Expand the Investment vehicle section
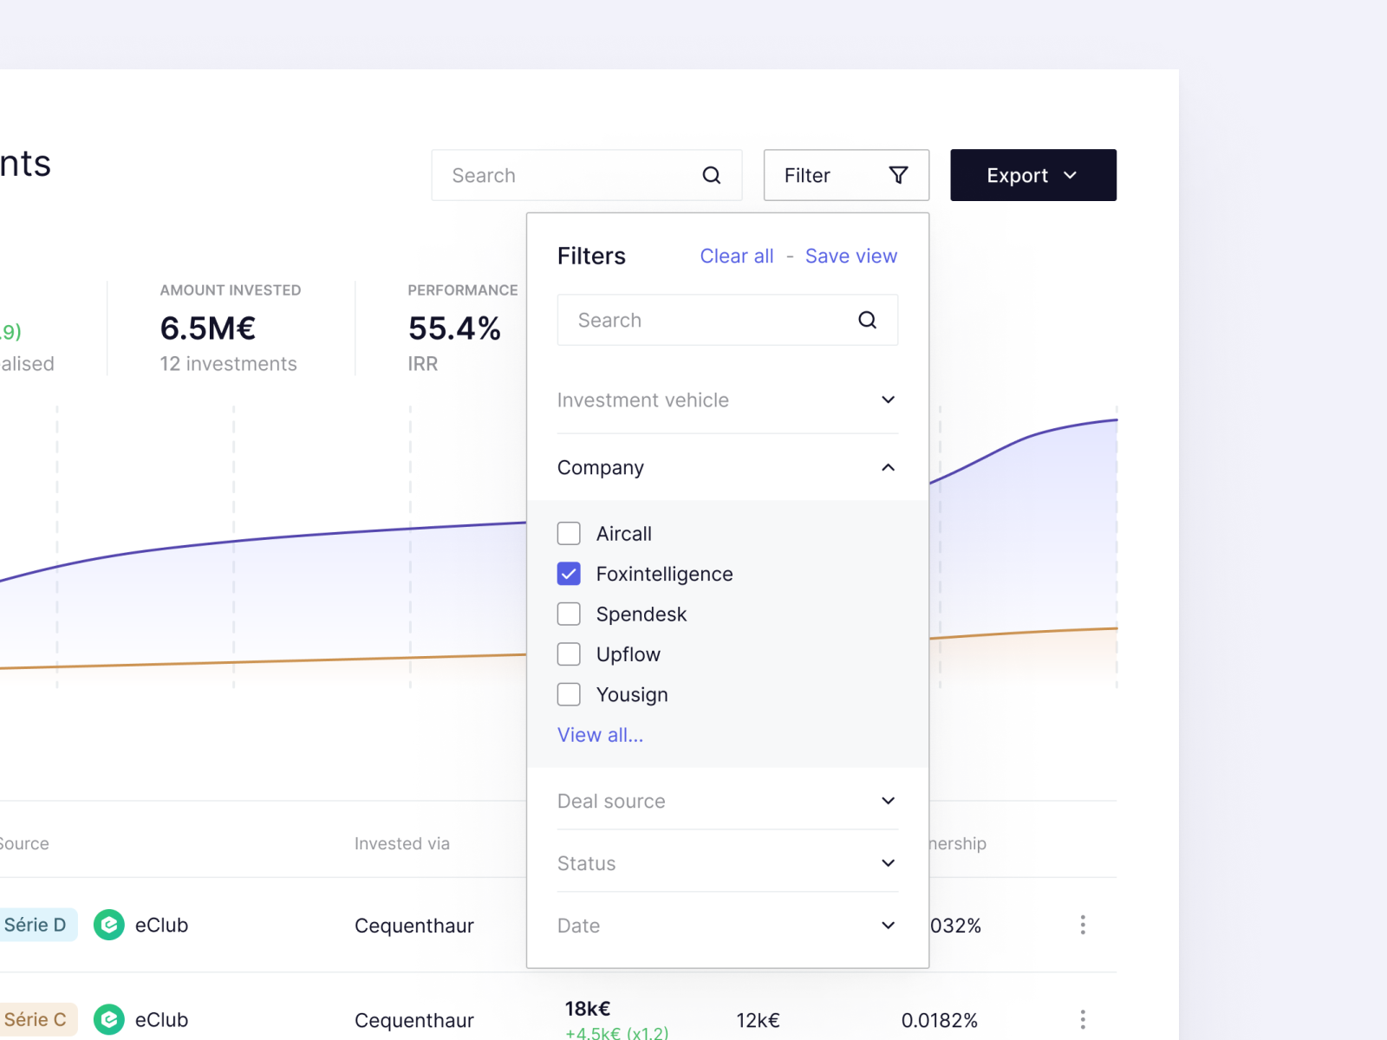The width and height of the screenshot is (1387, 1040). [x=888, y=400]
